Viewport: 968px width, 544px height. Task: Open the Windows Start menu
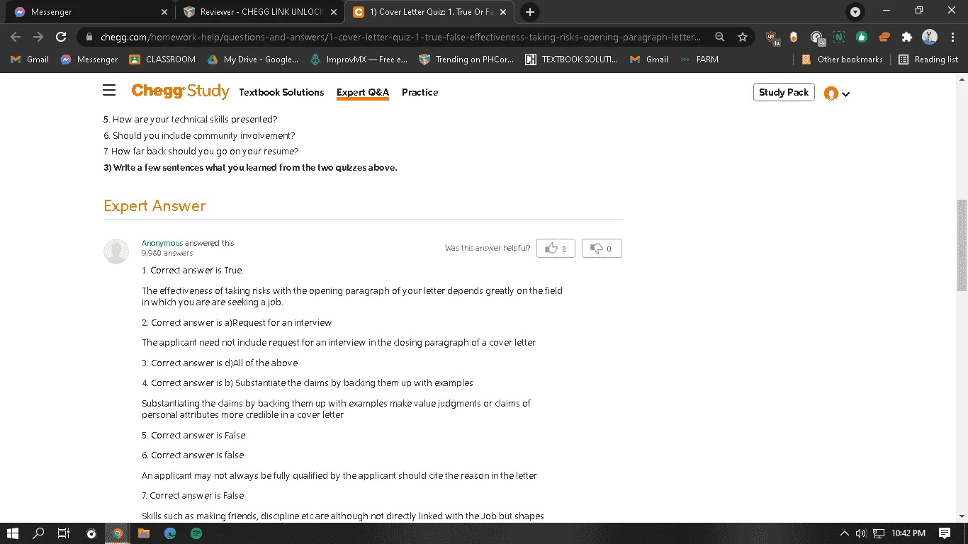coord(12,533)
